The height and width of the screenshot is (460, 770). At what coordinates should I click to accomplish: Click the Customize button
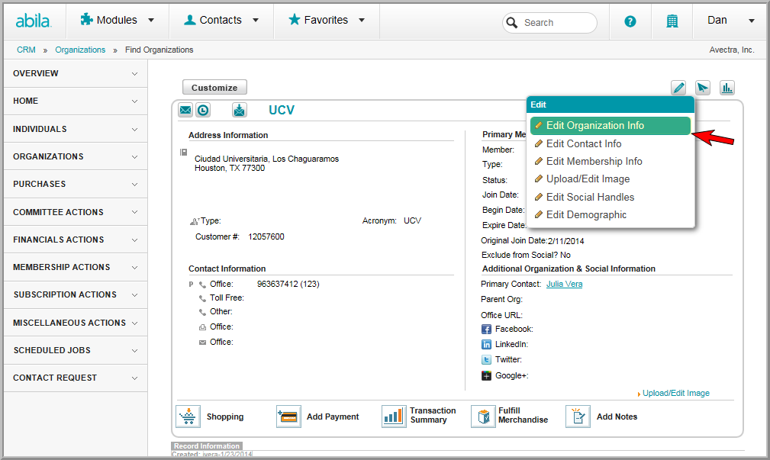(x=214, y=88)
